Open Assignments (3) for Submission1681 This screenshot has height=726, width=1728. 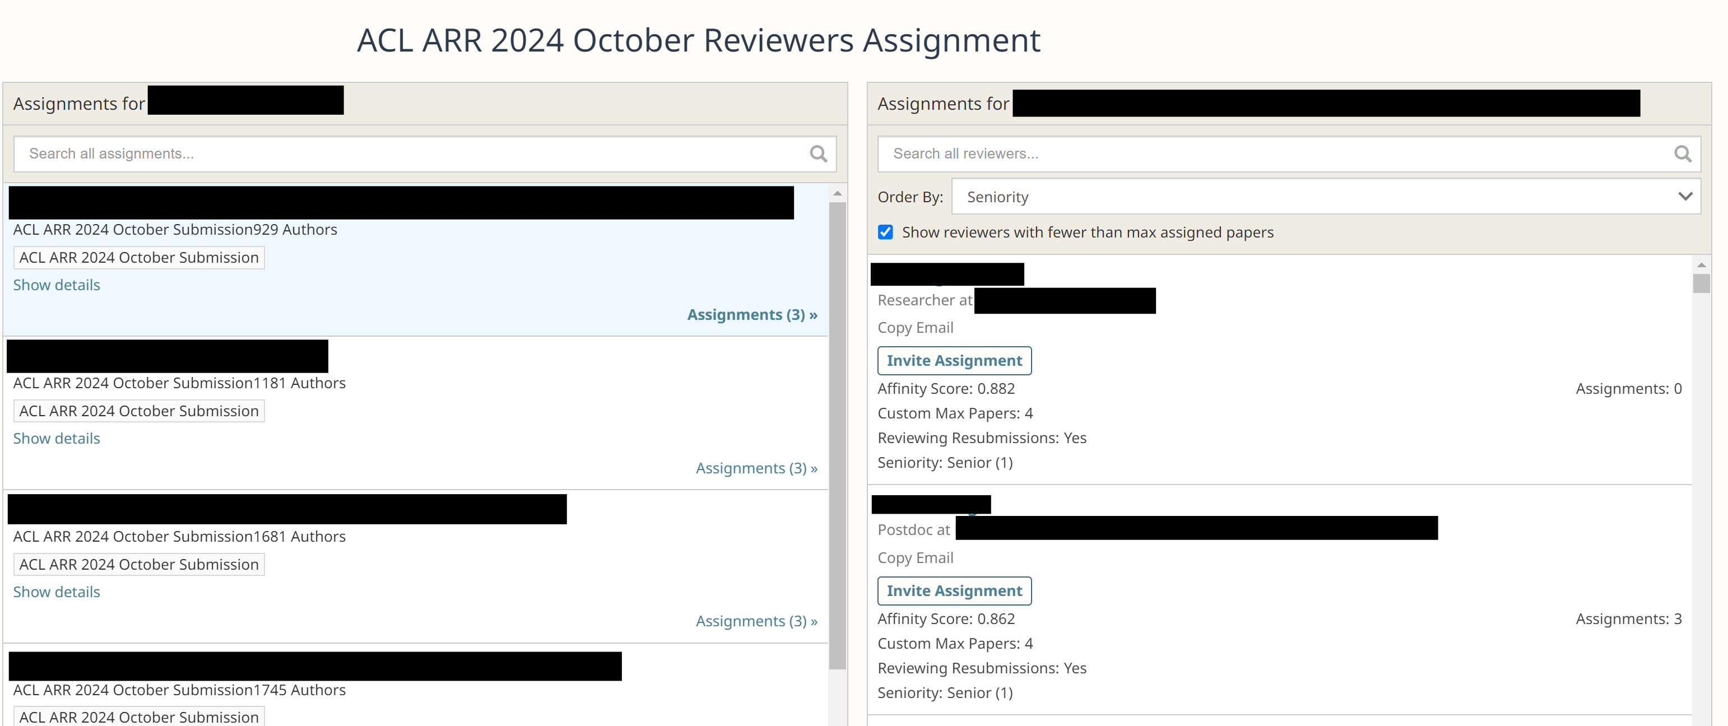click(x=756, y=621)
